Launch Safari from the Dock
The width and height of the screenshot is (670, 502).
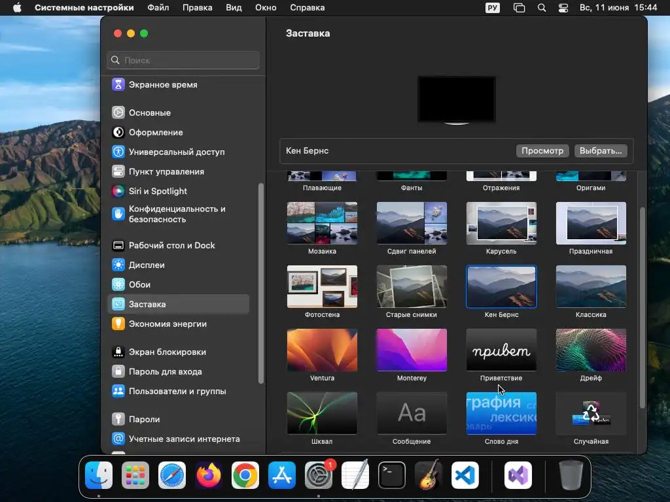[x=172, y=475]
